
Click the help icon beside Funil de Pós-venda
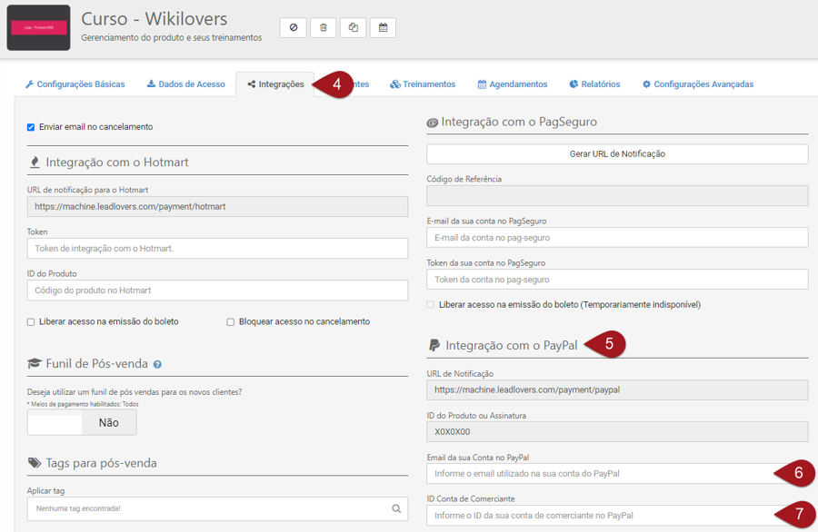pos(157,364)
